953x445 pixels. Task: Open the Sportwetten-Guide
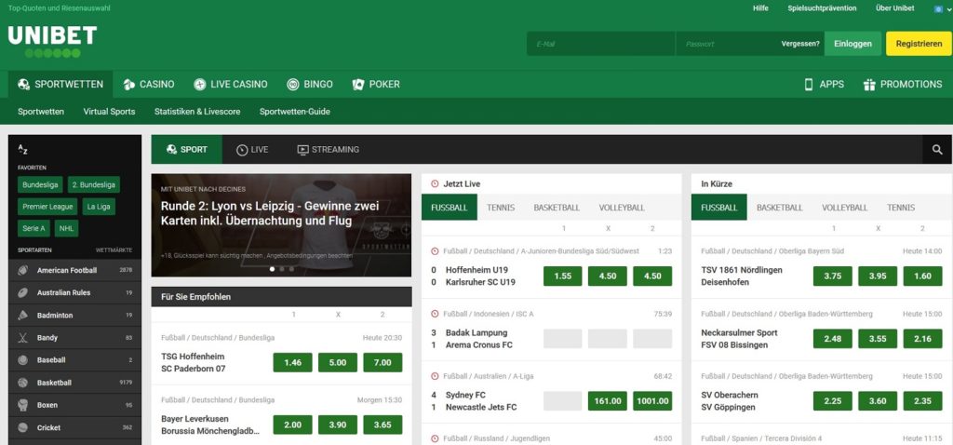pos(295,112)
